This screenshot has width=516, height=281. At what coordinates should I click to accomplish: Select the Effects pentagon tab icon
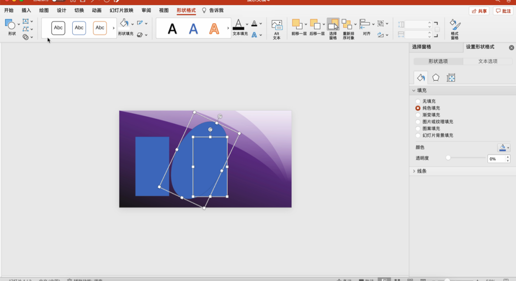point(436,77)
